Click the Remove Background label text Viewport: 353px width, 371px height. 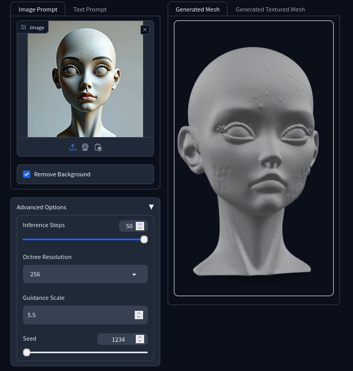[62, 174]
